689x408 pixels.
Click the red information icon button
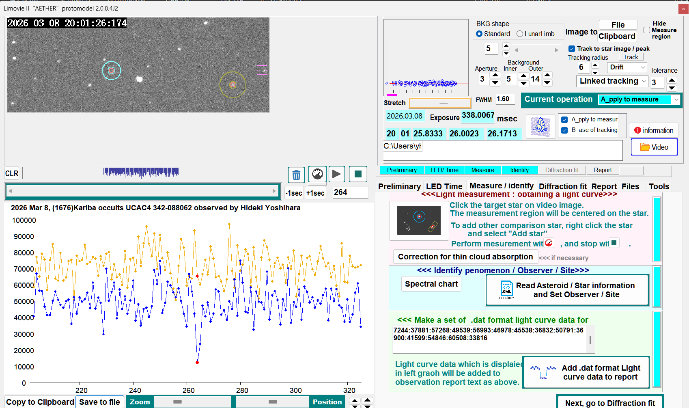tap(653, 130)
